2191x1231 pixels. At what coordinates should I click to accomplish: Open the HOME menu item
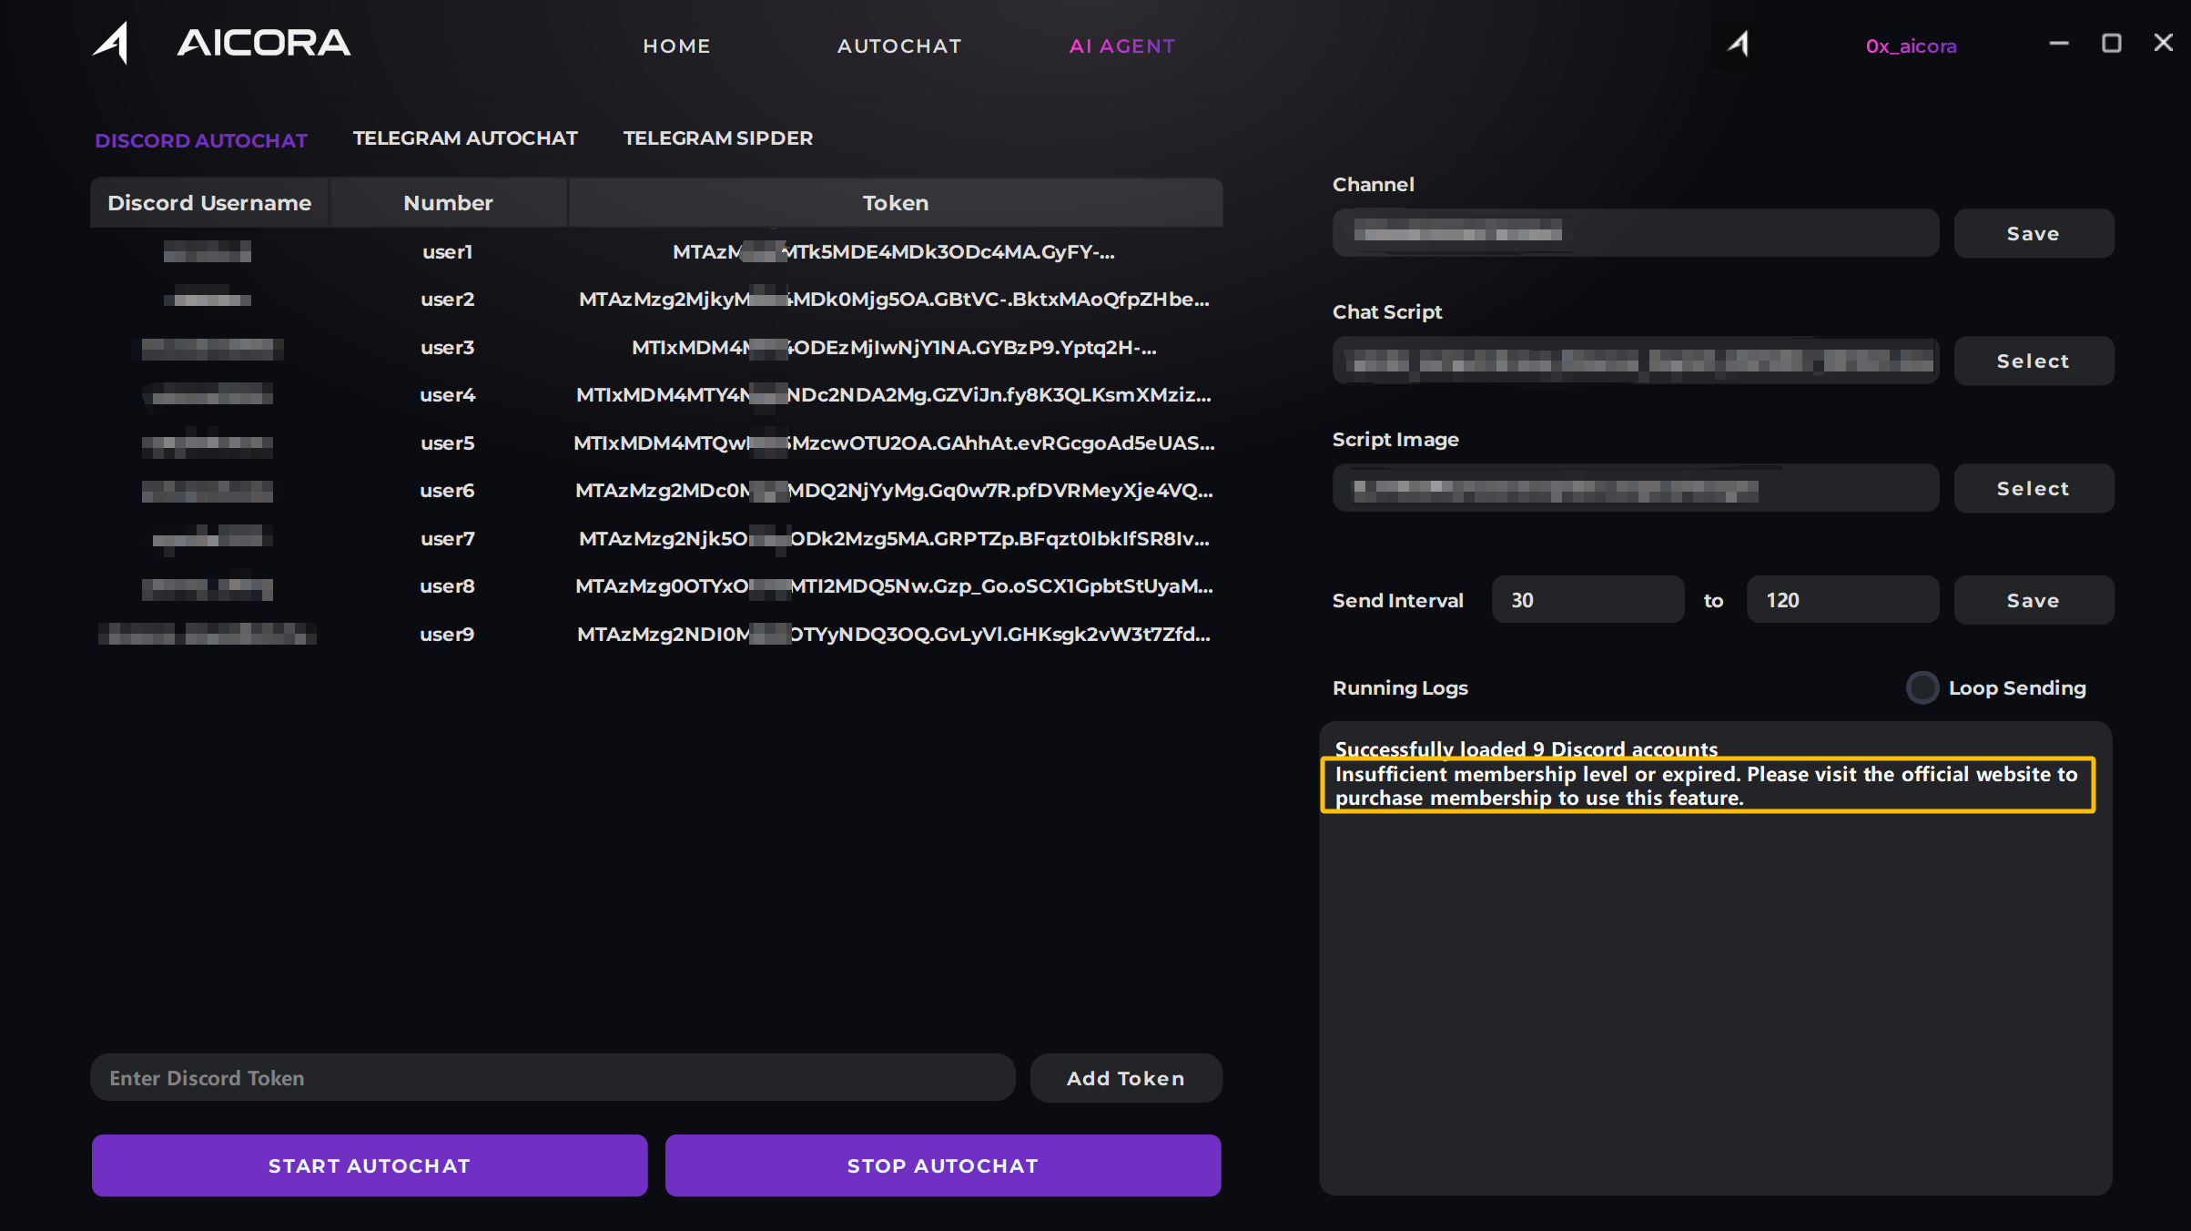tap(676, 46)
